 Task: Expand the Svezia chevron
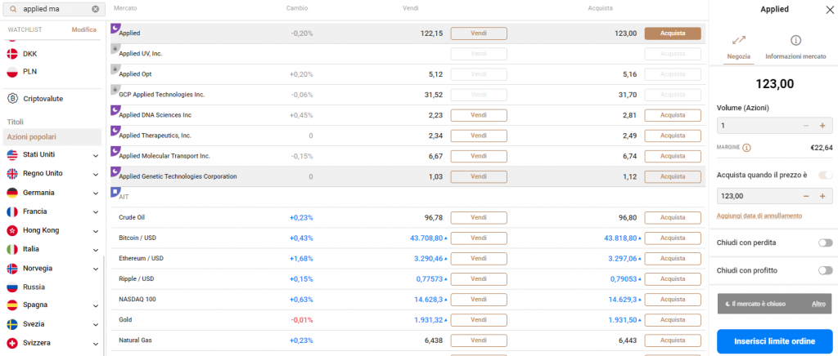[x=96, y=324]
